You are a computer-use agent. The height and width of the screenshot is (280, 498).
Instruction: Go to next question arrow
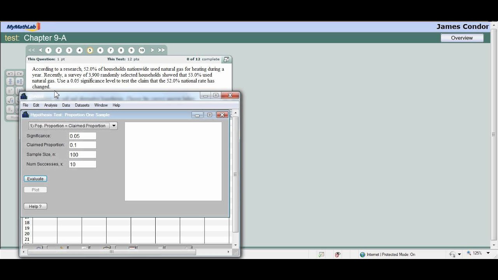pos(152,50)
